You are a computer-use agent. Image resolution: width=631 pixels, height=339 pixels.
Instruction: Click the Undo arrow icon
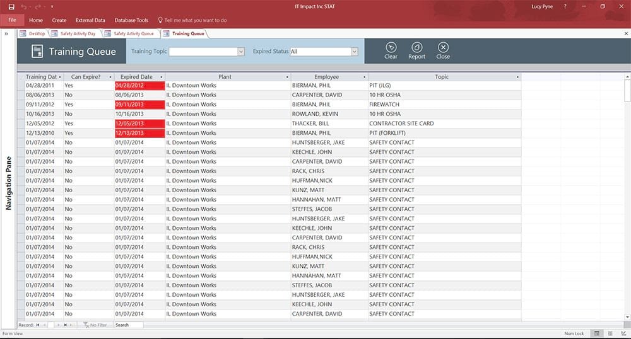pos(24,6)
